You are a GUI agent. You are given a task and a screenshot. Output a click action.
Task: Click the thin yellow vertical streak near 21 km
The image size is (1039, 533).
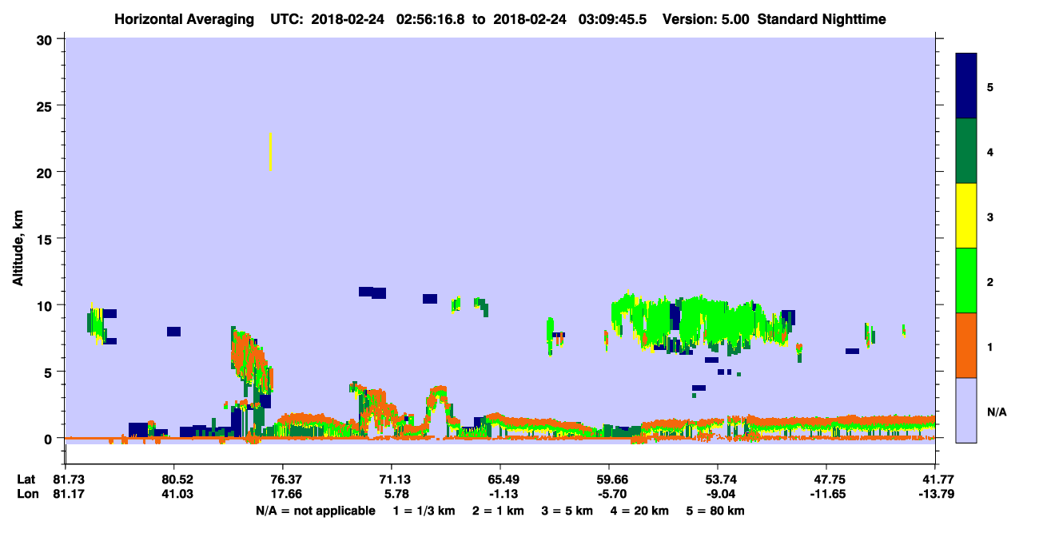[271, 151]
